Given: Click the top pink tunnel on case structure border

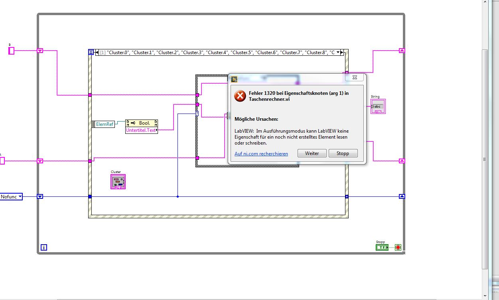Looking at the screenshot, I should (197, 95).
